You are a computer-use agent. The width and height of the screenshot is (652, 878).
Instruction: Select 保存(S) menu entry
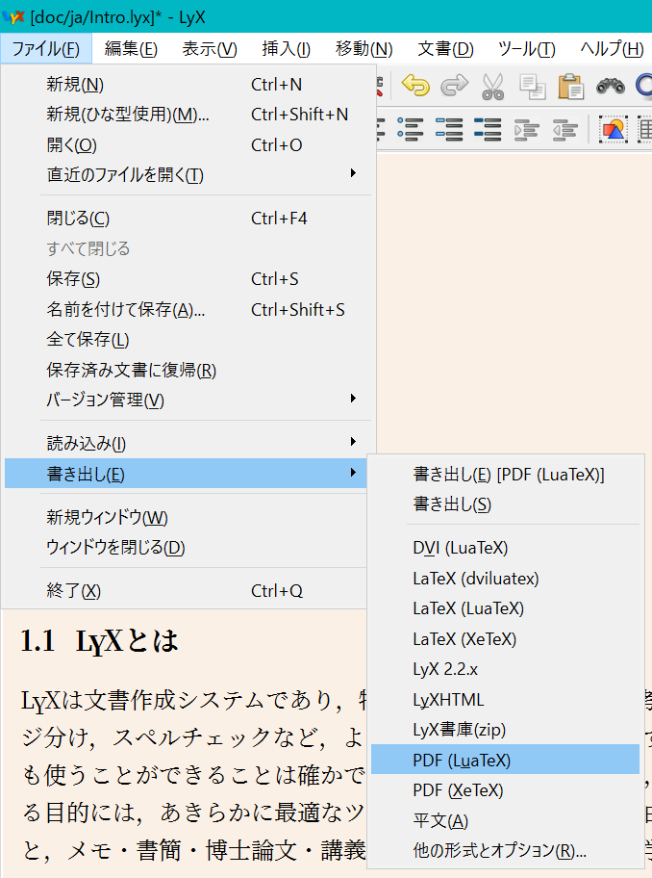(188, 279)
